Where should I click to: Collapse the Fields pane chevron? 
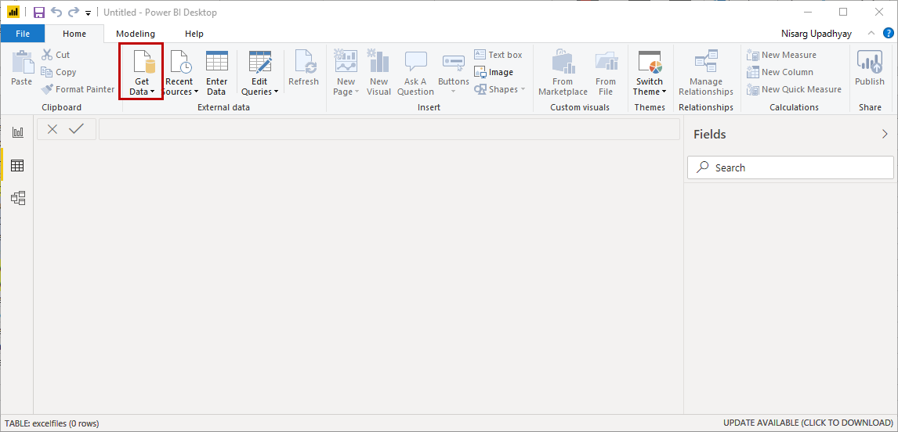[x=885, y=134]
